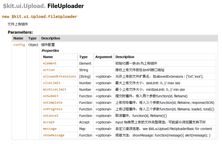Click the sizeLimit property name

[52, 83]
